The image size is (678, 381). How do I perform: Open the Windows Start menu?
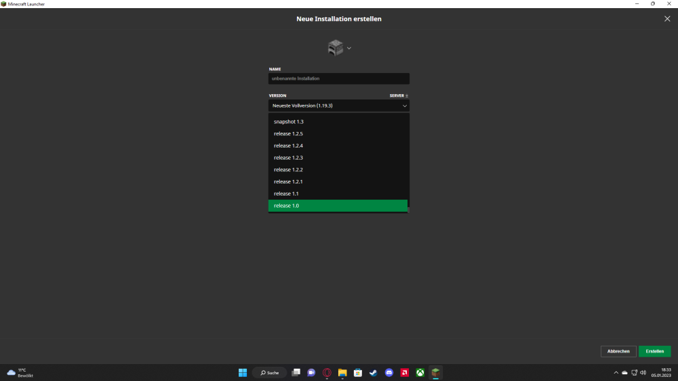pyautogui.click(x=243, y=372)
